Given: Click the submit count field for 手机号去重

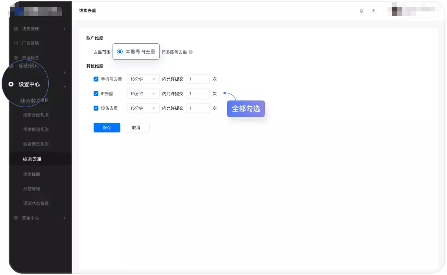Looking at the screenshot, I should point(198,79).
